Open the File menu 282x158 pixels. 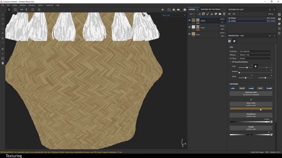(3, 5)
